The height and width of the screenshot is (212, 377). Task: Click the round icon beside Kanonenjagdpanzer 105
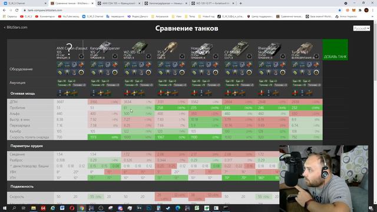click(x=115, y=57)
